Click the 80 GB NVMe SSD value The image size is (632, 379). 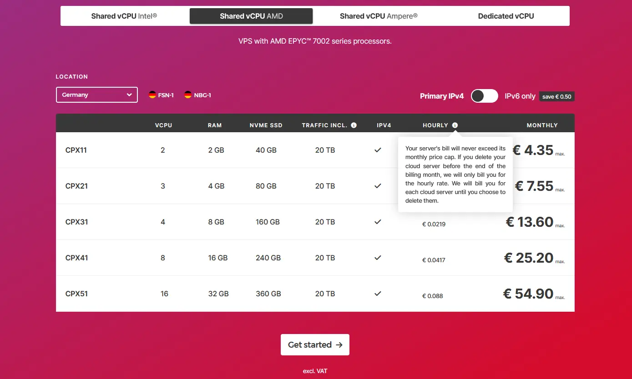pyautogui.click(x=266, y=186)
